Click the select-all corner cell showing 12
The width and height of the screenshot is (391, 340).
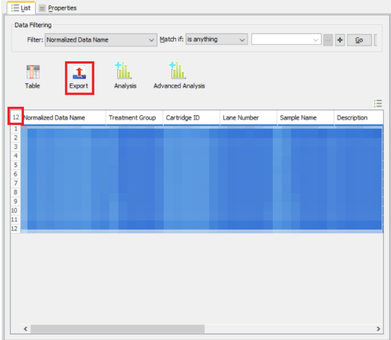click(16, 117)
